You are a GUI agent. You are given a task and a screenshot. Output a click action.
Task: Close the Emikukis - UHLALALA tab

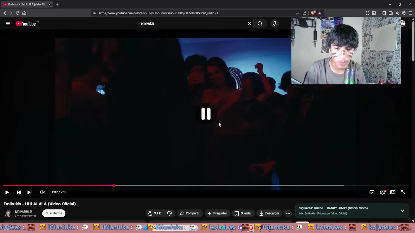click(x=49, y=4)
